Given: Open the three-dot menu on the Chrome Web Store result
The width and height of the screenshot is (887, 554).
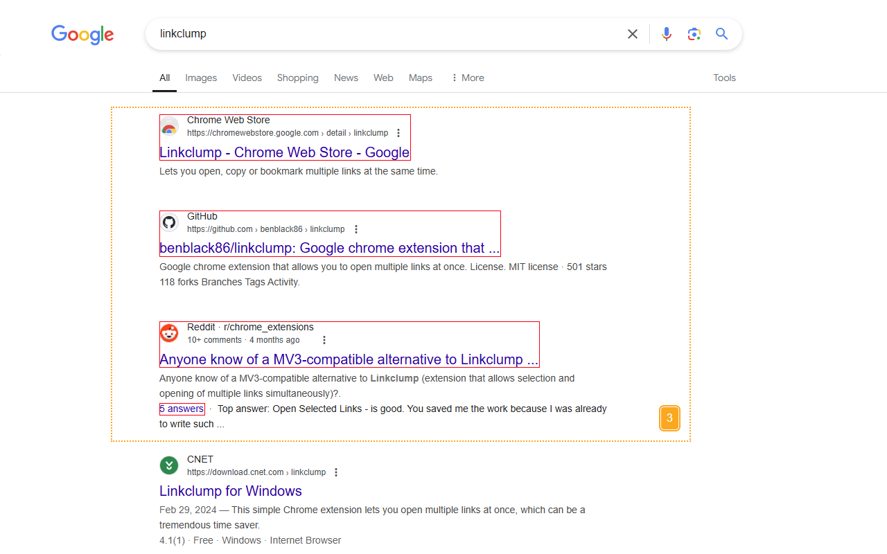Looking at the screenshot, I should 398,132.
